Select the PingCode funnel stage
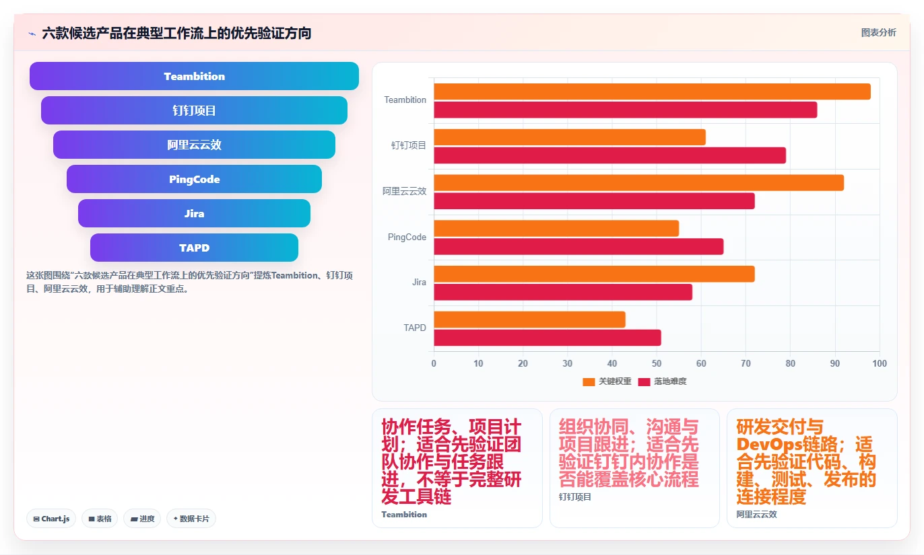924x555 pixels. point(194,179)
